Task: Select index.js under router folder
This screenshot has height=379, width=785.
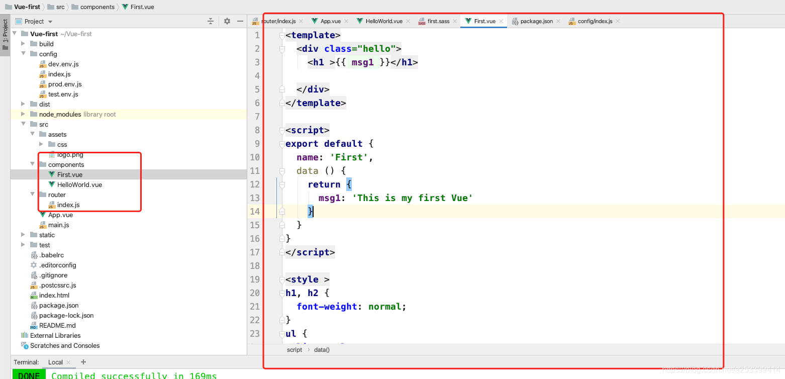Action: (68, 205)
